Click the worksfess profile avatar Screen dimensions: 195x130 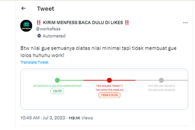point(26,26)
